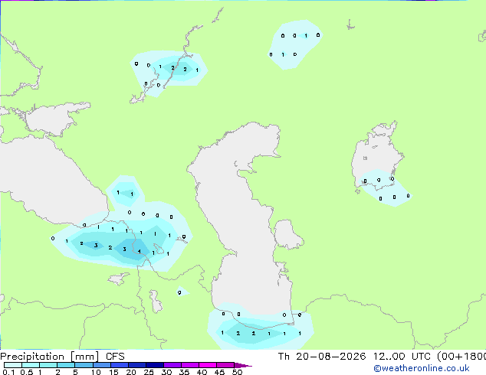The width and height of the screenshot is (486, 375).
Task: Click the "50" legend scale label
Action: click(x=237, y=372)
